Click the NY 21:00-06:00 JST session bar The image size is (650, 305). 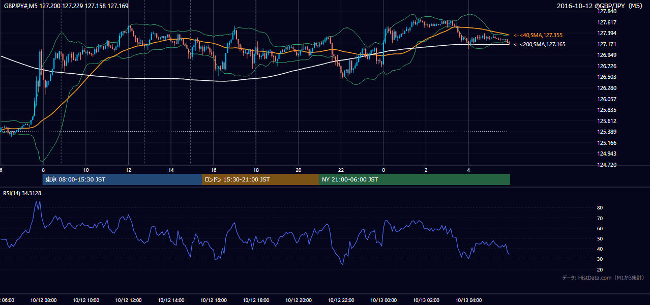(415, 179)
